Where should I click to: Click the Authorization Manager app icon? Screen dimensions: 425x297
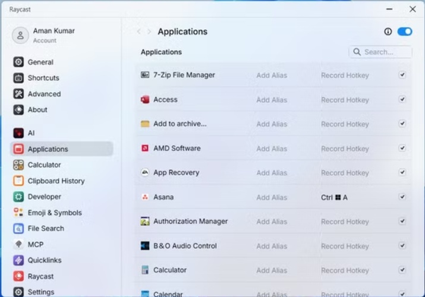145,222
